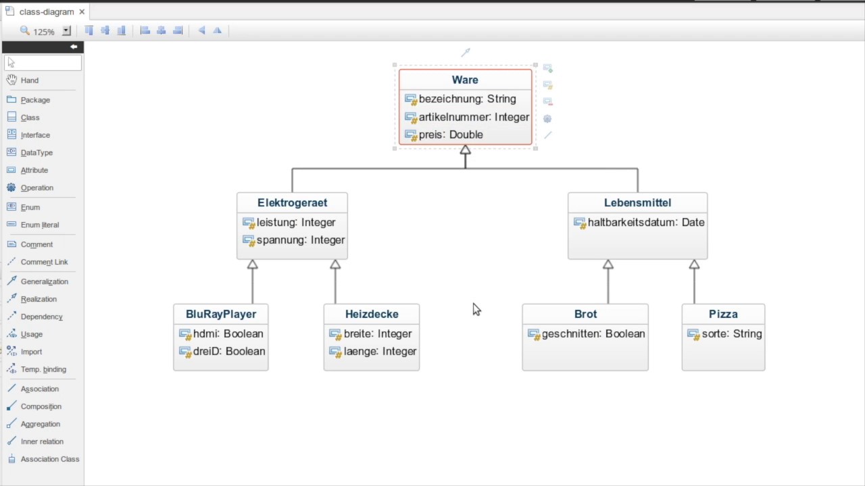Select the Brot class header

tap(585, 314)
